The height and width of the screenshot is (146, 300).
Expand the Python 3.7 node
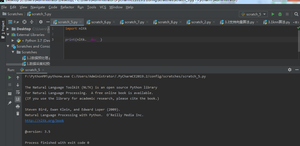(13, 41)
